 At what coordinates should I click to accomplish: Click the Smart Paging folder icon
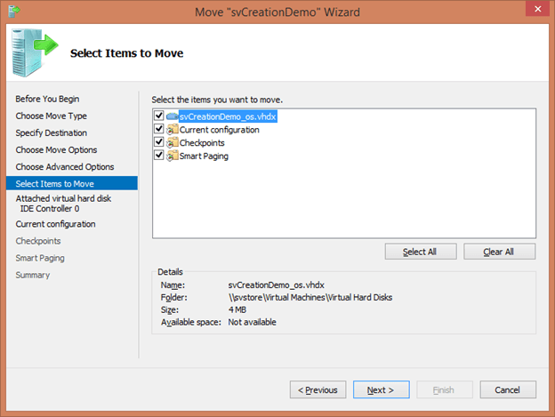point(172,156)
